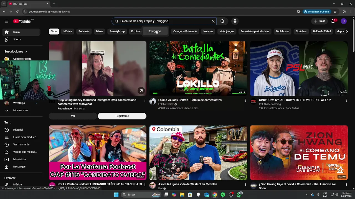Select the Mixes filter chip
The height and width of the screenshot is (199, 355).
[x=100, y=32]
